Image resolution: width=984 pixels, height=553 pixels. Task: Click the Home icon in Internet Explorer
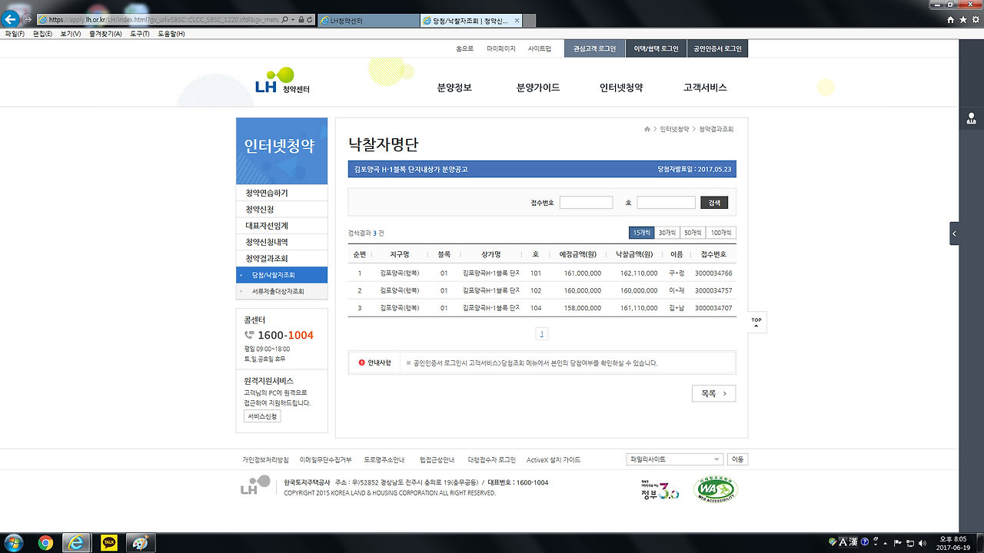[x=951, y=20]
